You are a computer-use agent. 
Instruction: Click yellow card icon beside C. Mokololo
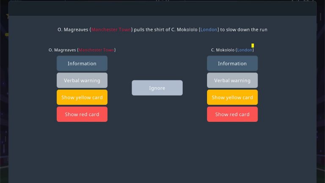pyautogui.click(x=253, y=45)
